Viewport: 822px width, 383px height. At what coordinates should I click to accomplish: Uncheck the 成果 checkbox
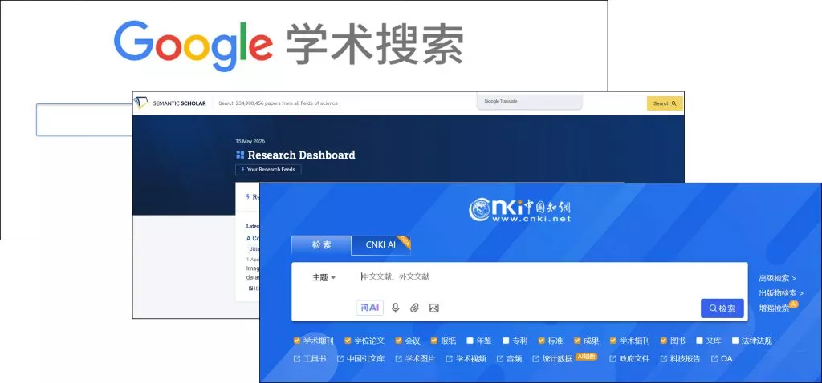pyautogui.click(x=578, y=341)
